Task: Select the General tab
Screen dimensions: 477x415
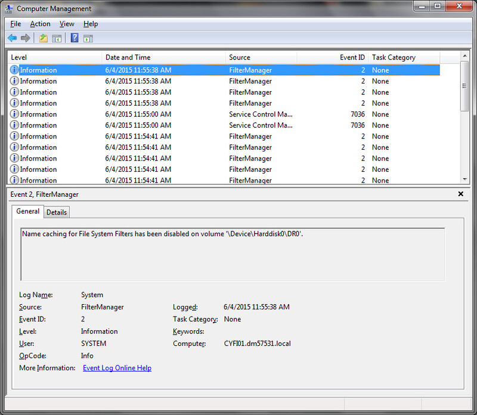Action: pos(27,212)
